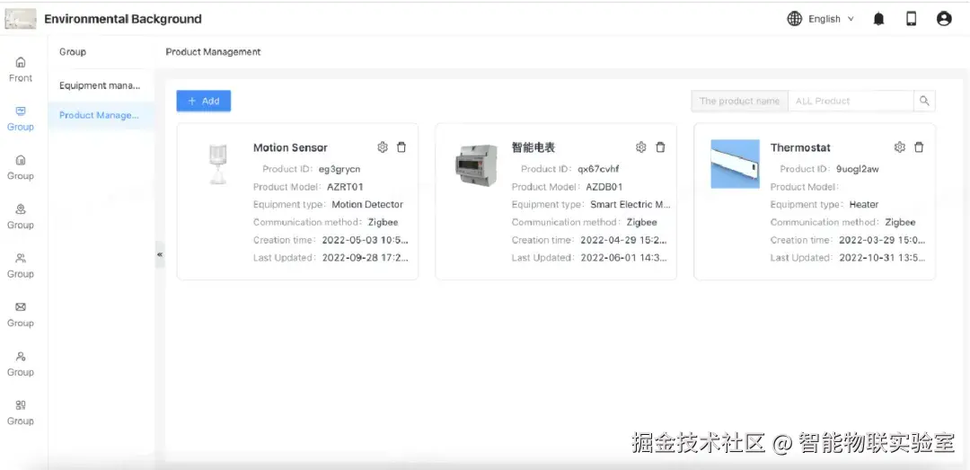The height and width of the screenshot is (470, 970).
Task: Open settings gear for Motion Sensor
Action: click(383, 147)
